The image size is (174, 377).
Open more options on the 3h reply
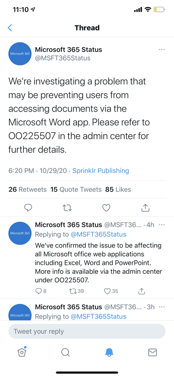click(x=162, y=307)
